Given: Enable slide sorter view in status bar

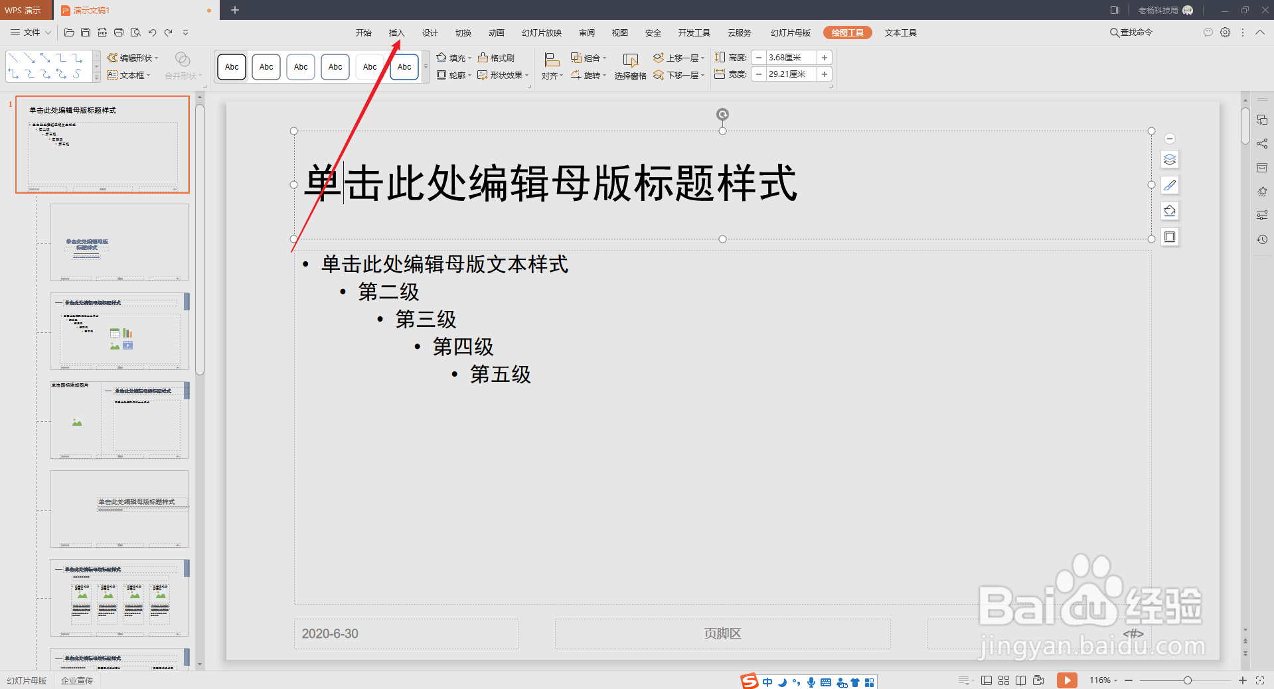Looking at the screenshot, I should (1003, 680).
